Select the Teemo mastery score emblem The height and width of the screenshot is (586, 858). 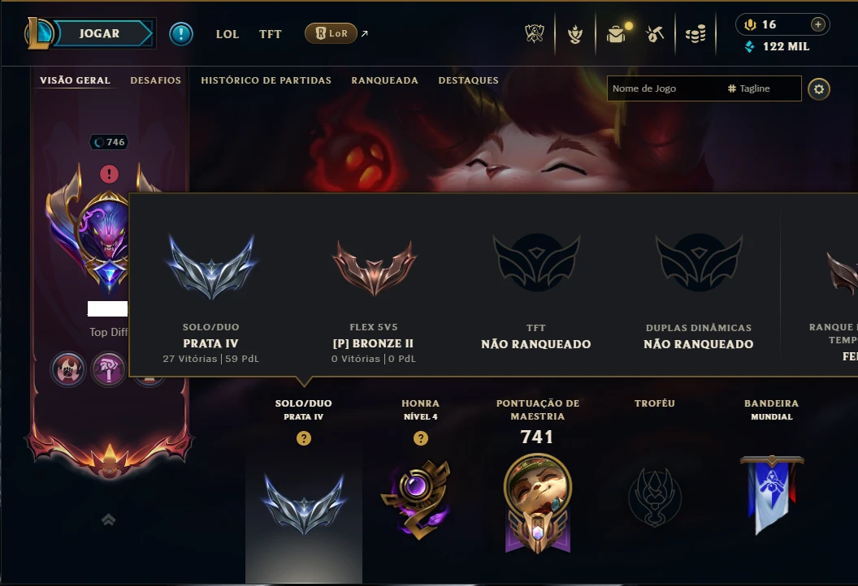click(x=537, y=503)
